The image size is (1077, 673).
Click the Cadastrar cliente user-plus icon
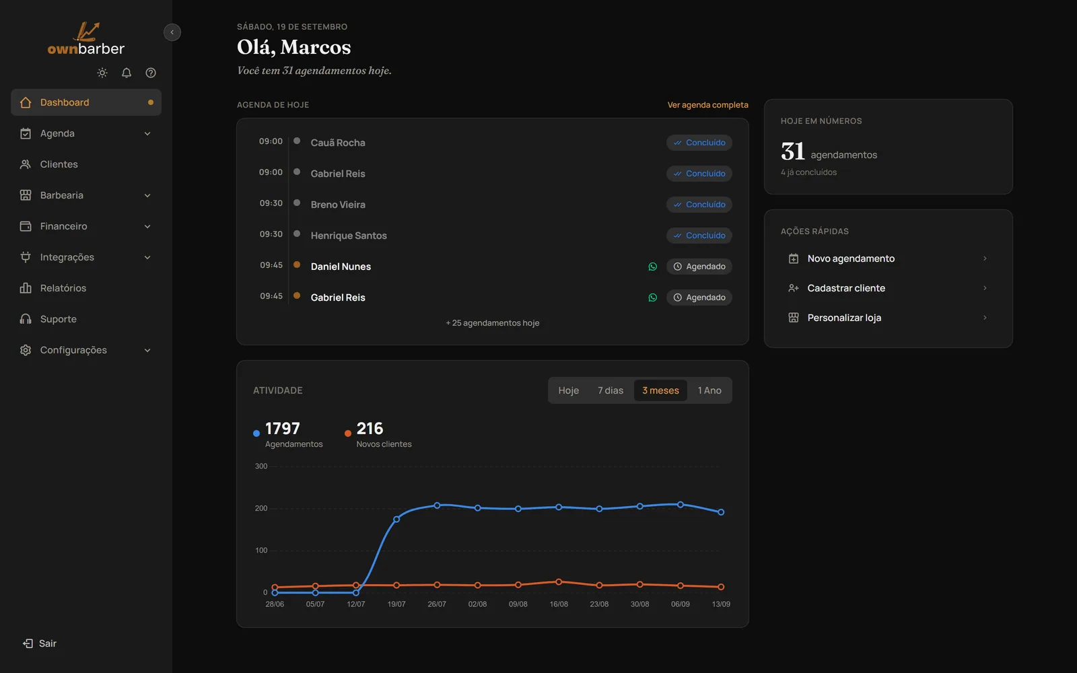pos(794,288)
